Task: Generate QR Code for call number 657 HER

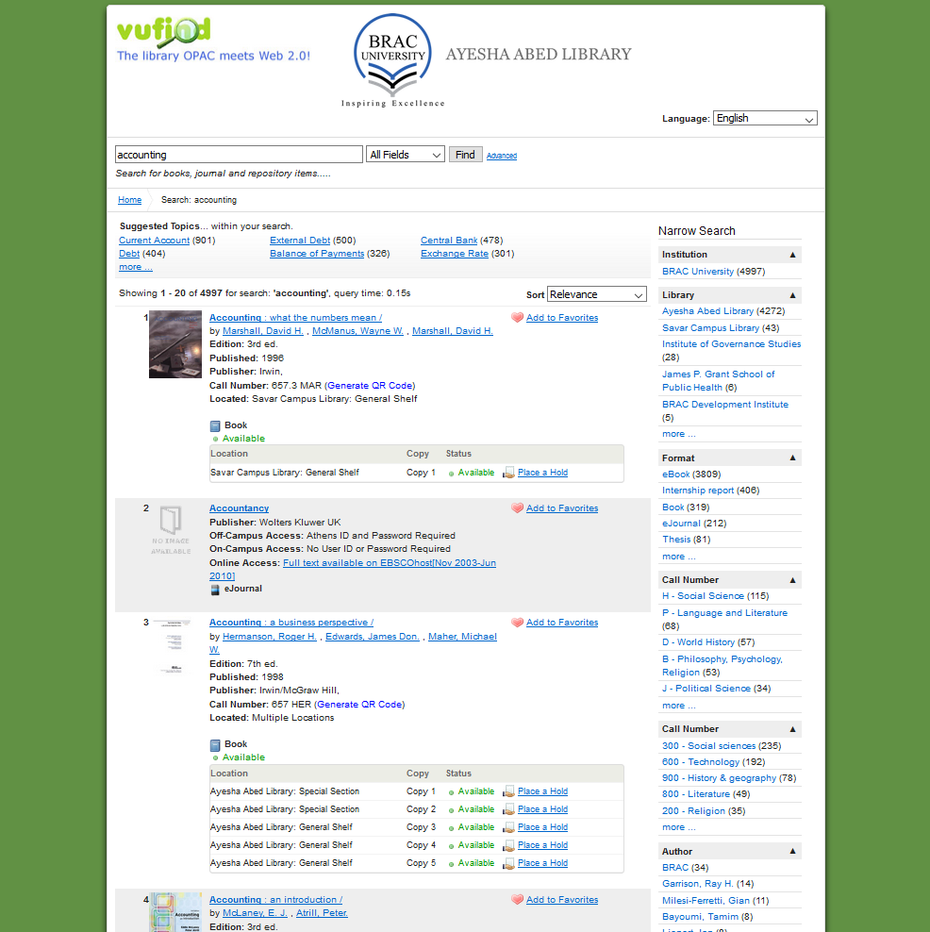Action: pos(359,705)
